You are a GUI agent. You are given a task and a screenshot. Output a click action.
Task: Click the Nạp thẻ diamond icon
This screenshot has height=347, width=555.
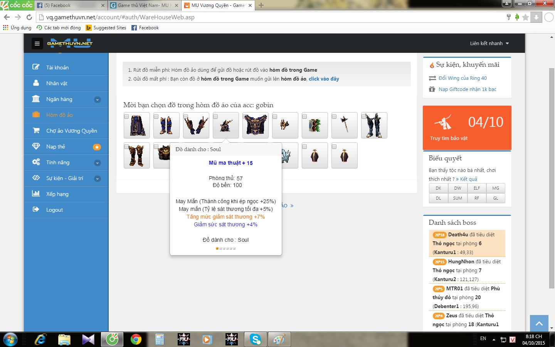click(36, 146)
